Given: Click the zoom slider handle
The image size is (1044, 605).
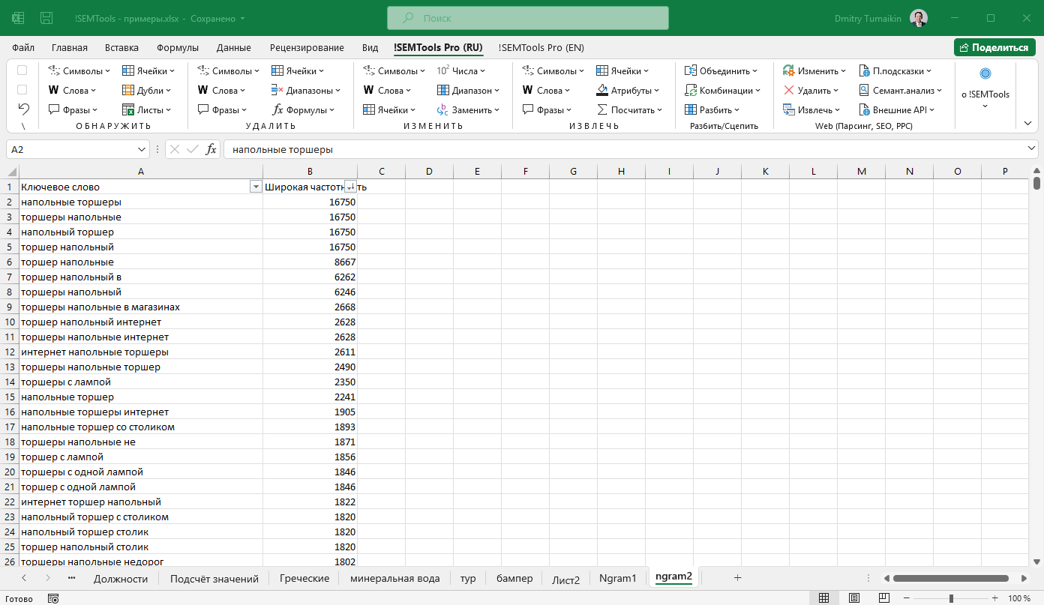Looking at the screenshot, I should [x=951, y=598].
